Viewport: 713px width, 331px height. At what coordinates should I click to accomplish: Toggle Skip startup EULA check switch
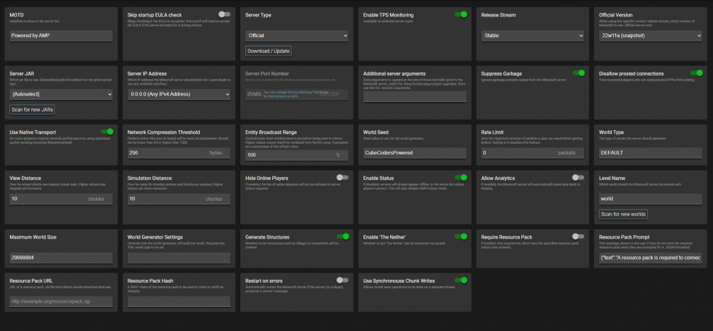tap(225, 14)
